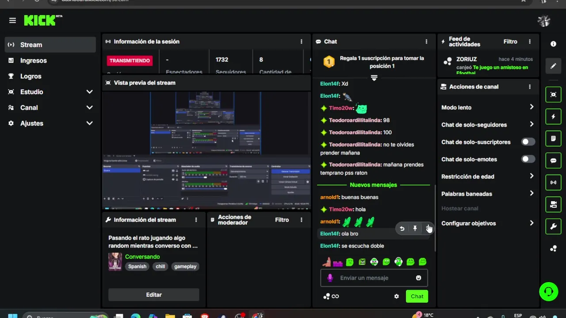Open Restricción de edad options
This screenshot has width=566, height=318.
click(488, 176)
